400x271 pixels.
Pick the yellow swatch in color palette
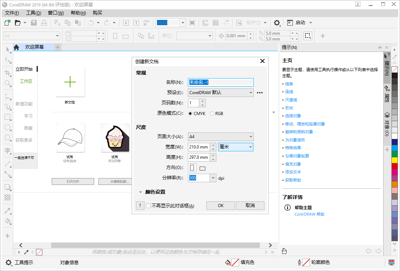[x=395, y=160]
